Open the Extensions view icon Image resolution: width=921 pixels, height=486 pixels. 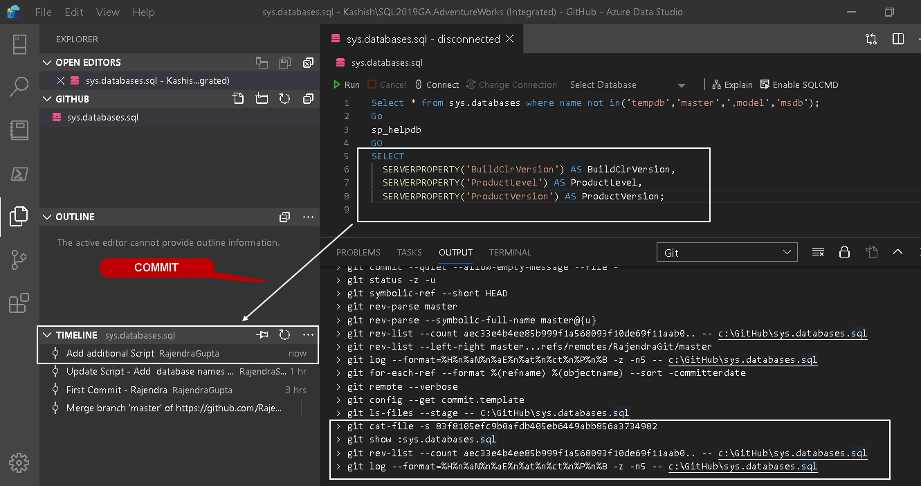click(19, 303)
